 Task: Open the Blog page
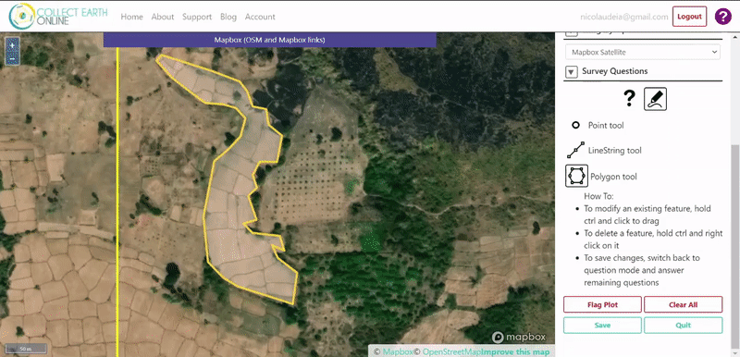(x=228, y=17)
